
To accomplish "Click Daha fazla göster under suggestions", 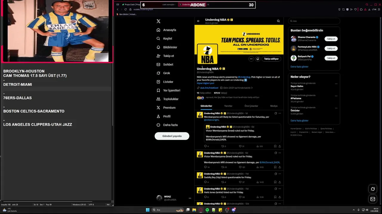I will tap(299, 67).
